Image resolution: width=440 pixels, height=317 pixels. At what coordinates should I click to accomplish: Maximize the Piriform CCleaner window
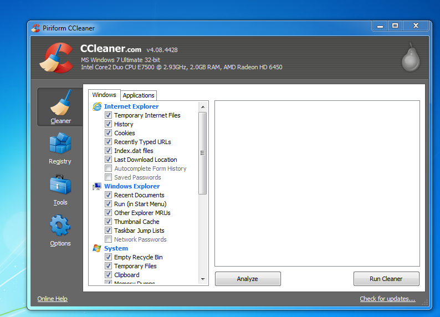pos(395,26)
